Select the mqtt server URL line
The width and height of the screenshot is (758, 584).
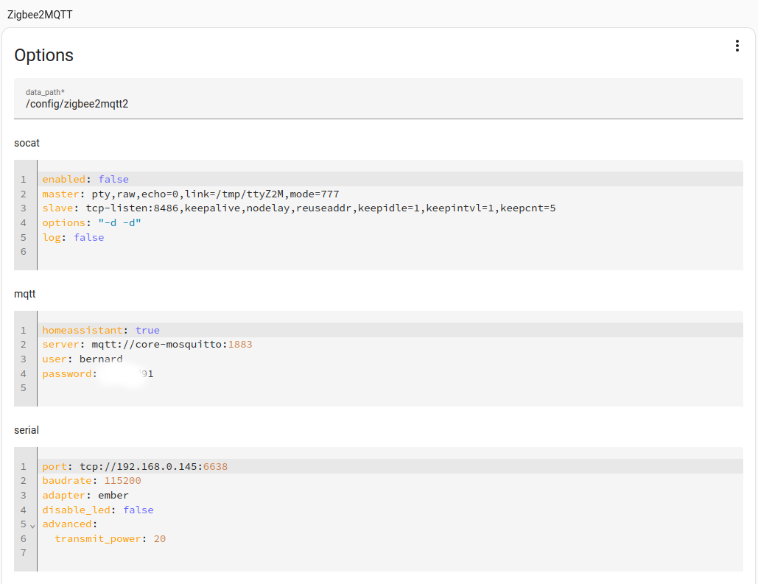pos(147,345)
